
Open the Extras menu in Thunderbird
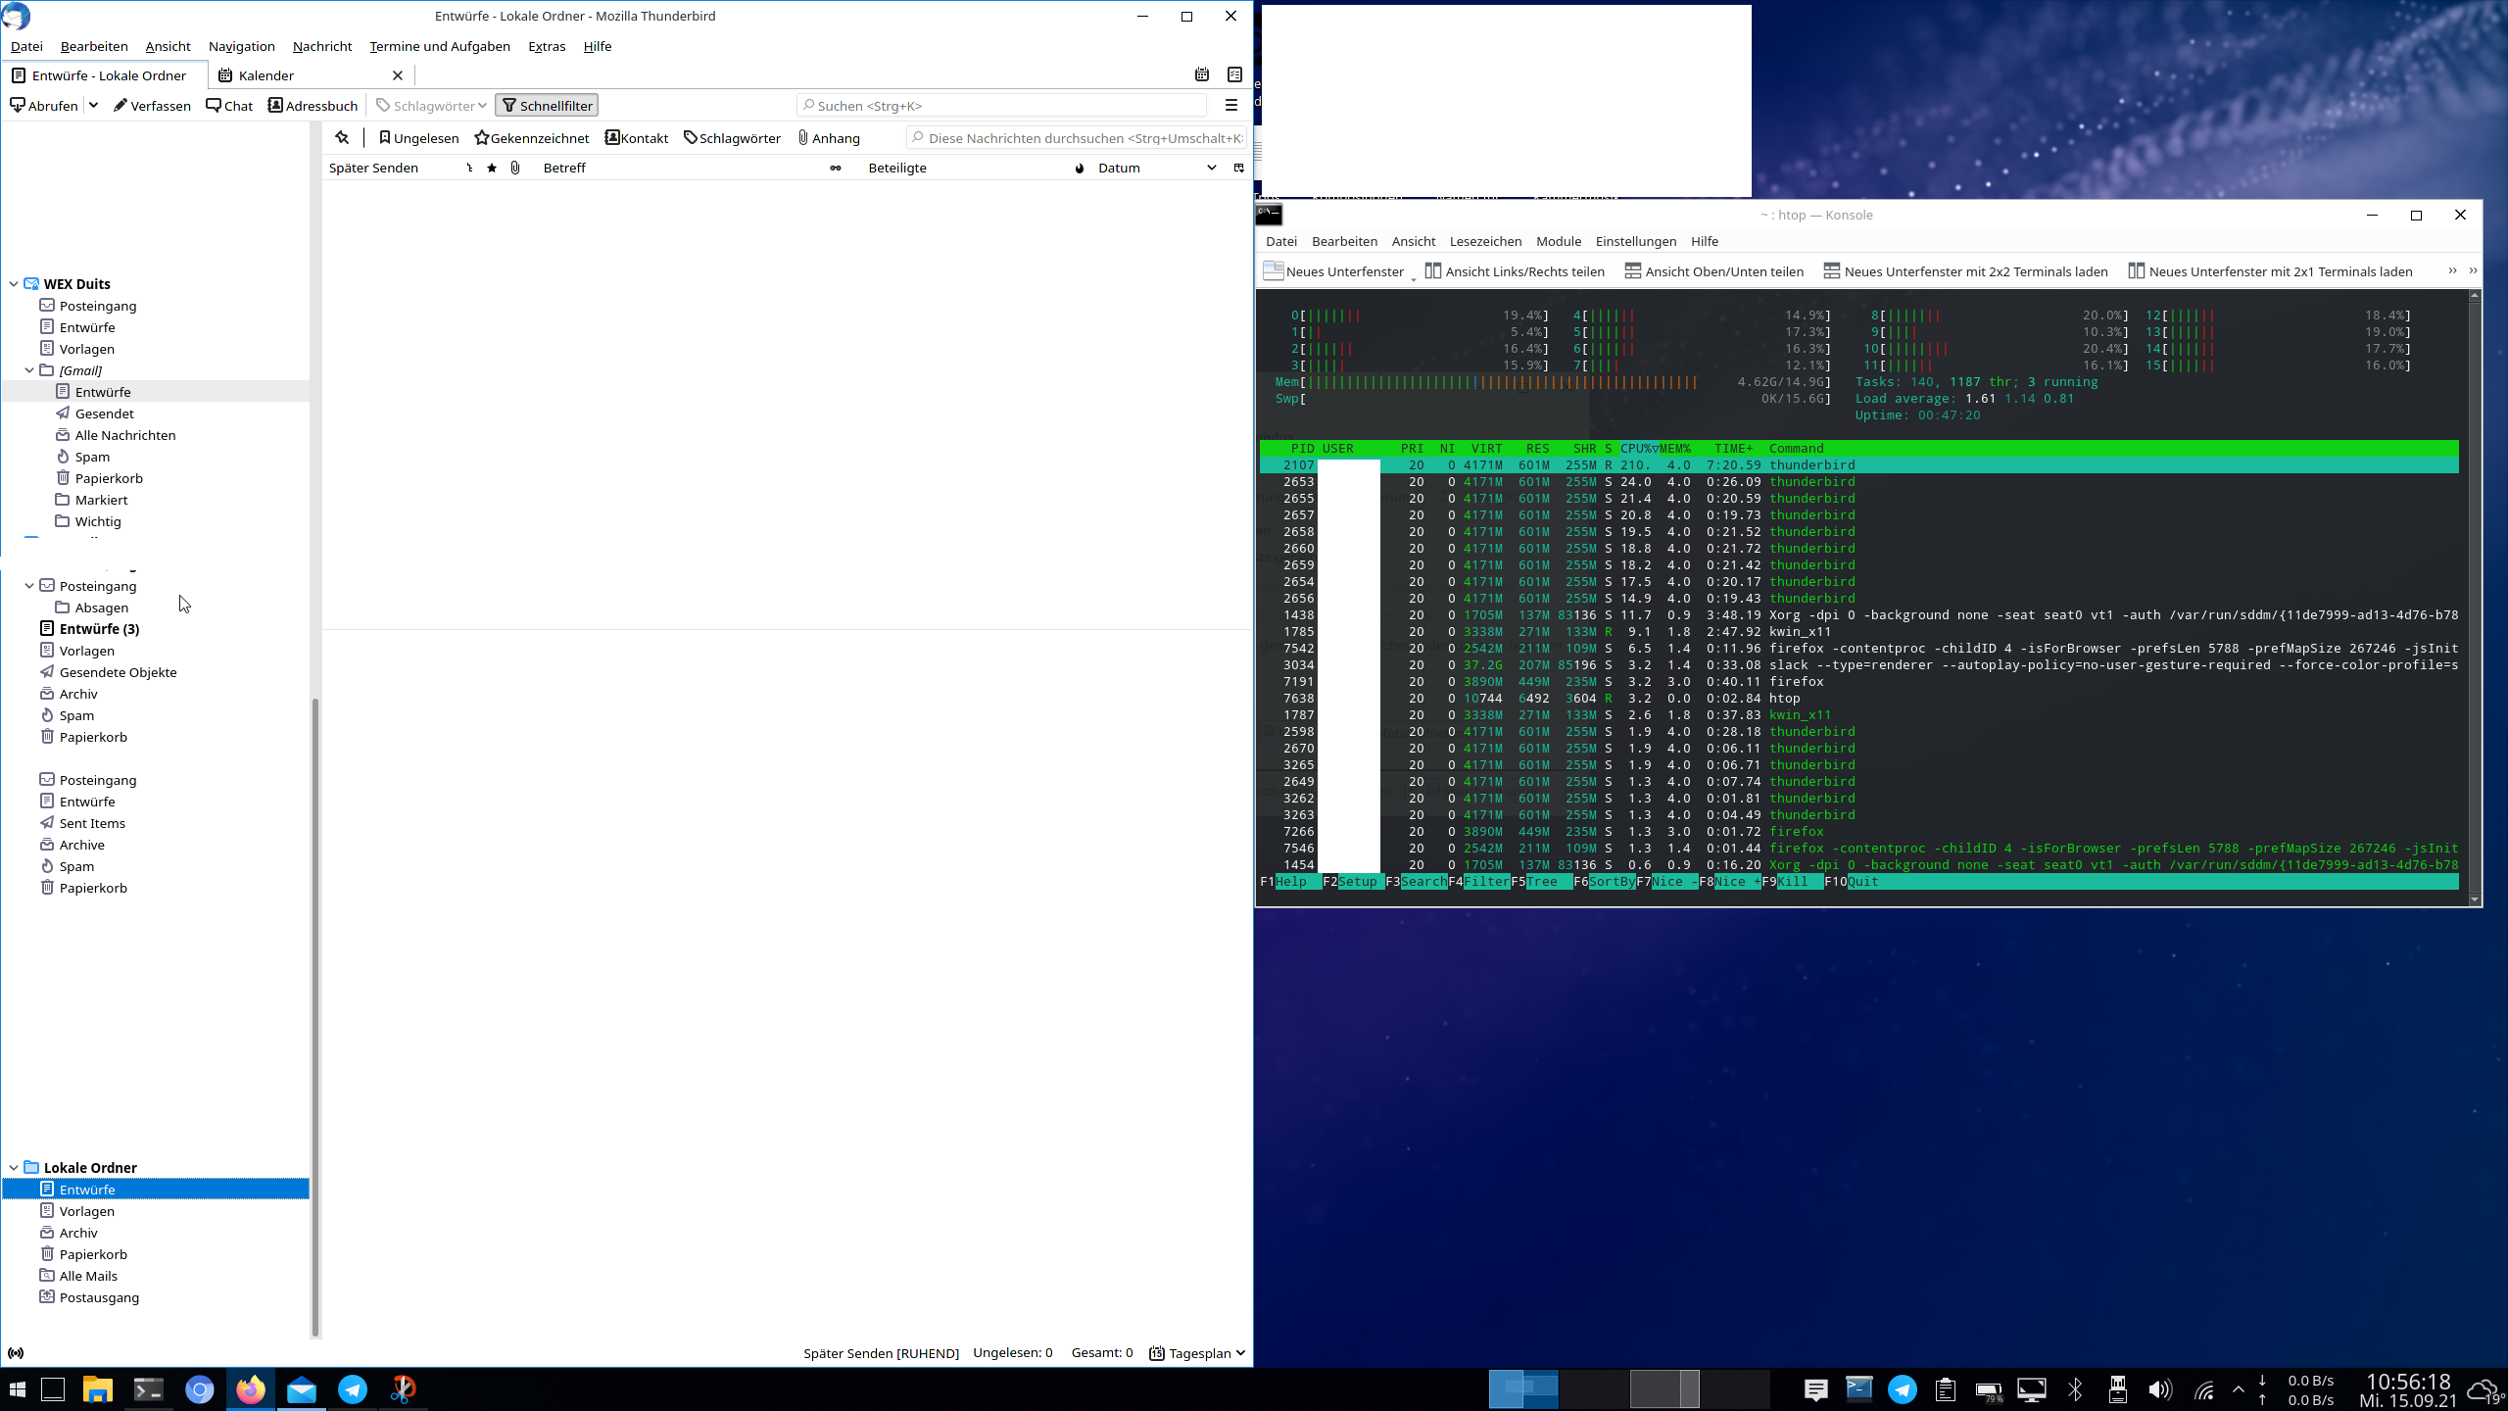(x=546, y=46)
